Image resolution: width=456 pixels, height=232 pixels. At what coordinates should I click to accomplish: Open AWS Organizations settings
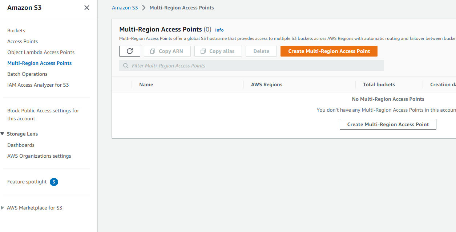(x=39, y=156)
